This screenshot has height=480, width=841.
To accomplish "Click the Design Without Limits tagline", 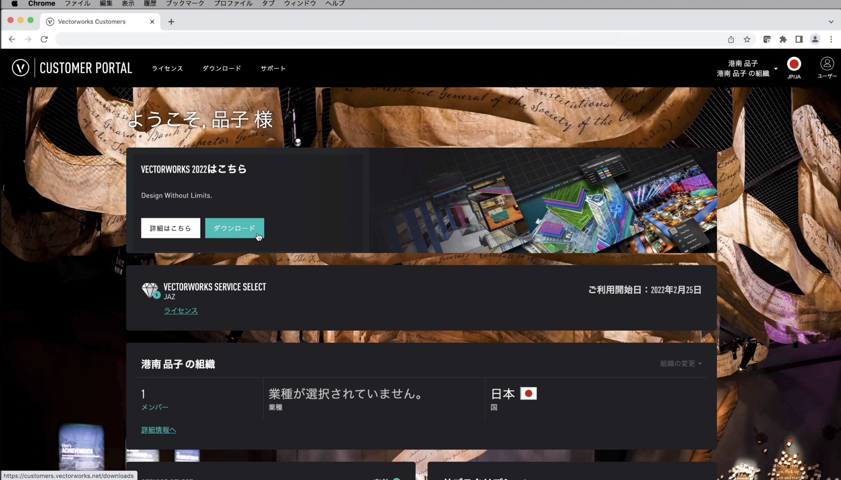I will coord(177,196).
